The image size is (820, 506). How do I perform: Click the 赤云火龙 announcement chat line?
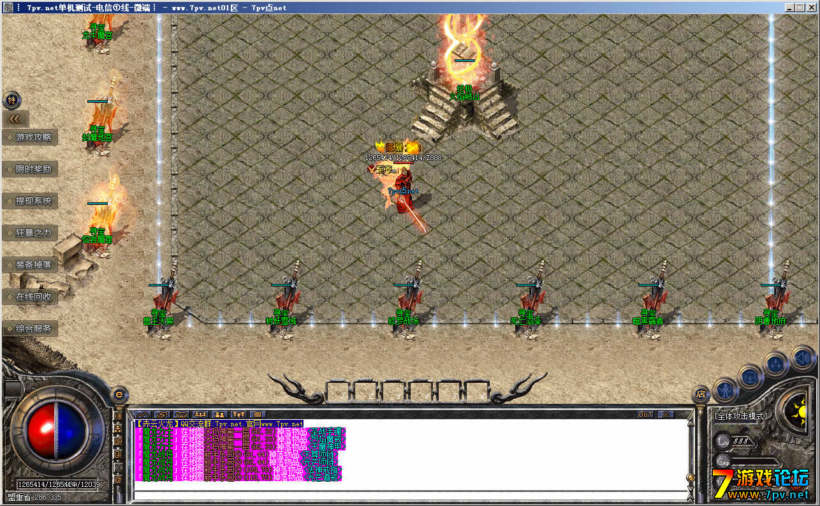219,424
